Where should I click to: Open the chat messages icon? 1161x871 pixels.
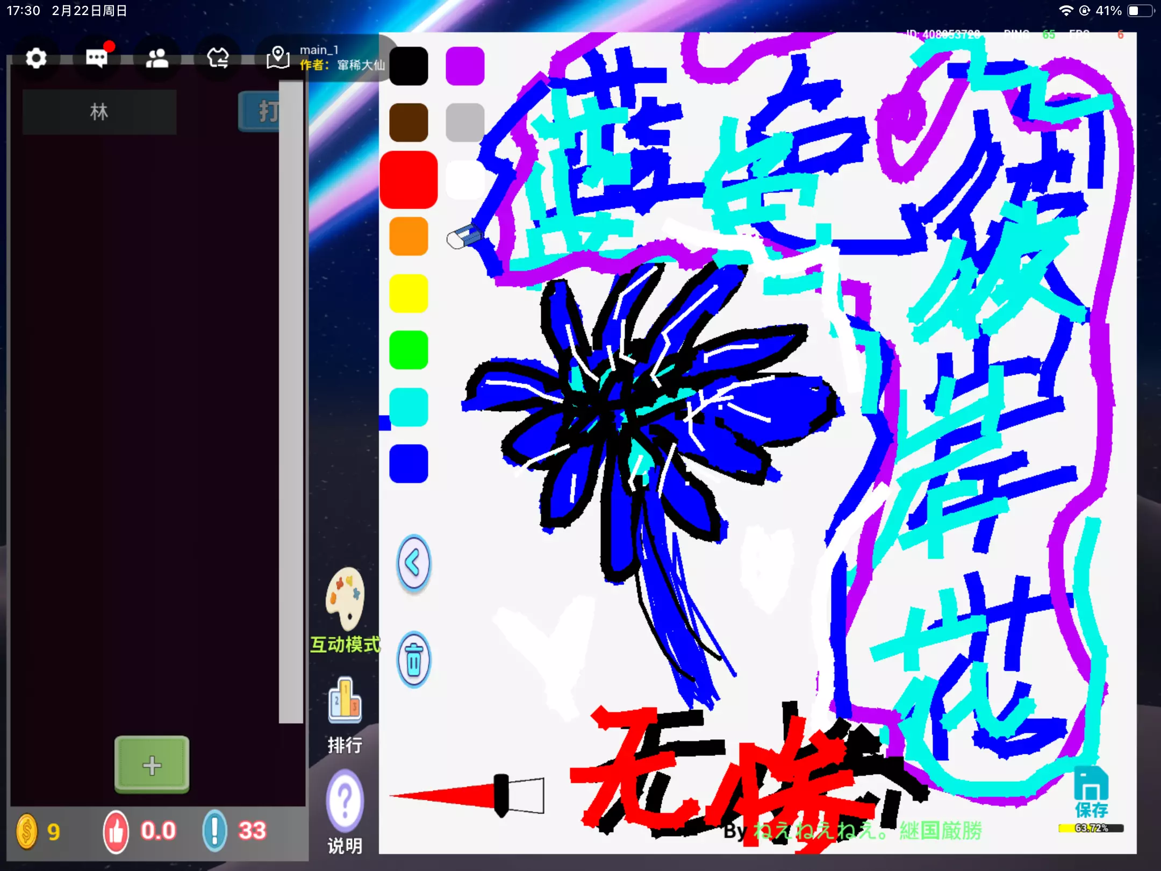[97, 58]
